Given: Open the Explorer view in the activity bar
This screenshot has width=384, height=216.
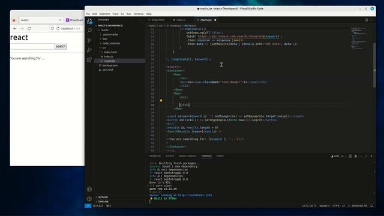Looking at the screenshot, I should pyautogui.click(x=89, y=22).
